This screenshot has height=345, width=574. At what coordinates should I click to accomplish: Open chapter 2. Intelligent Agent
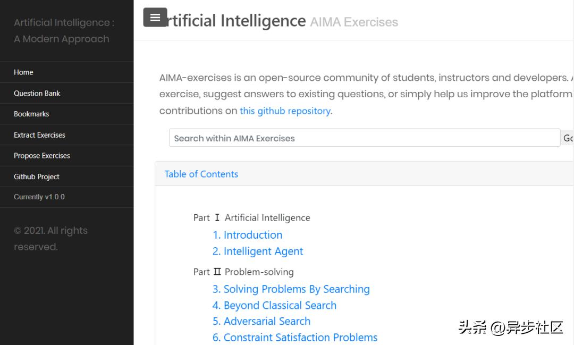(258, 251)
